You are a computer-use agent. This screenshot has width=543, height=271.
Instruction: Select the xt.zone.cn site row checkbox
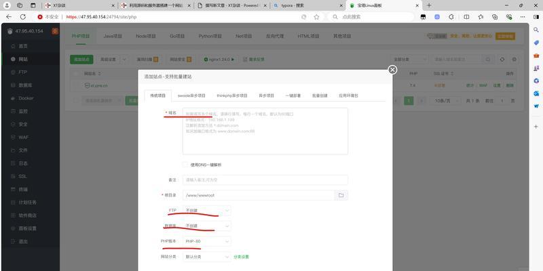[75, 85]
